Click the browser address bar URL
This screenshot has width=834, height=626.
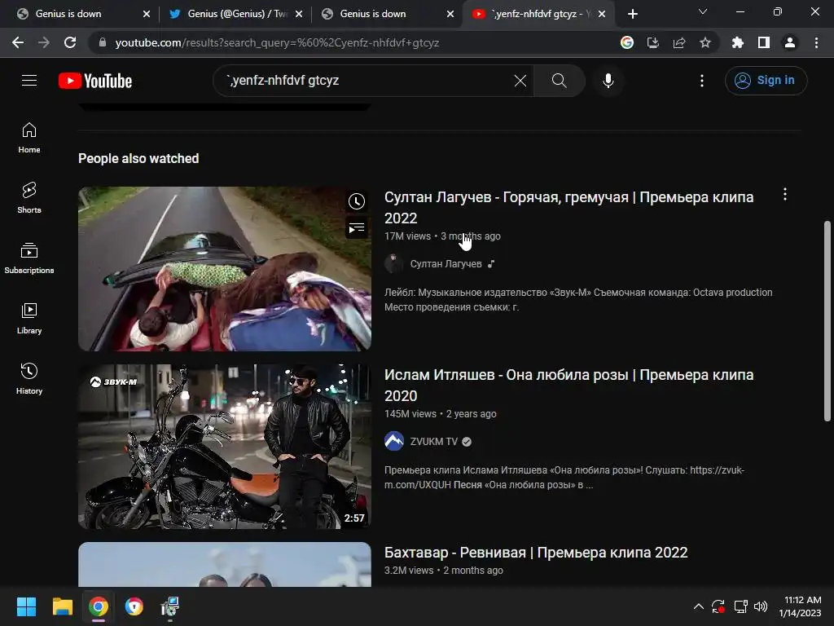pos(277,42)
